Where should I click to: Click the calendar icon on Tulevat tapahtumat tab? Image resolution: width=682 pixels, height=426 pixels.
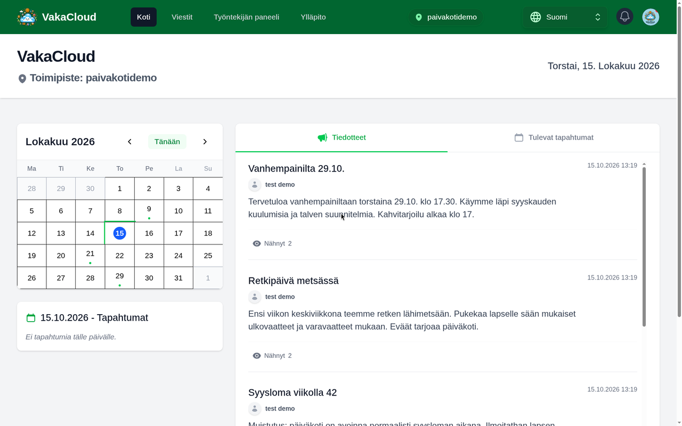(x=519, y=137)
